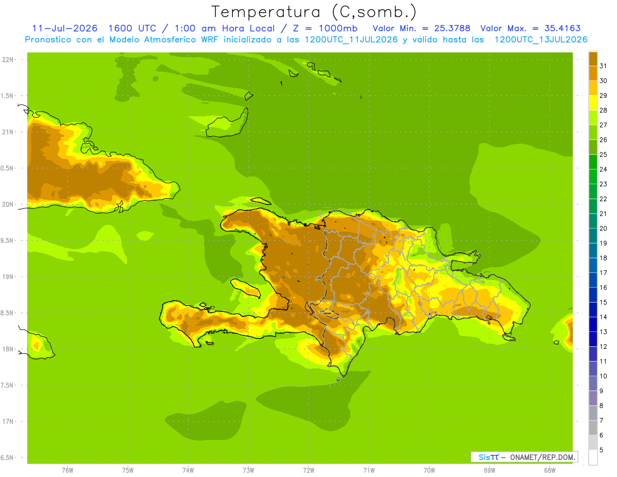This screenshot has height=477, width=617.
Task: Click 'Valor Max. = 35.4163' text
Action: point(530,28)
